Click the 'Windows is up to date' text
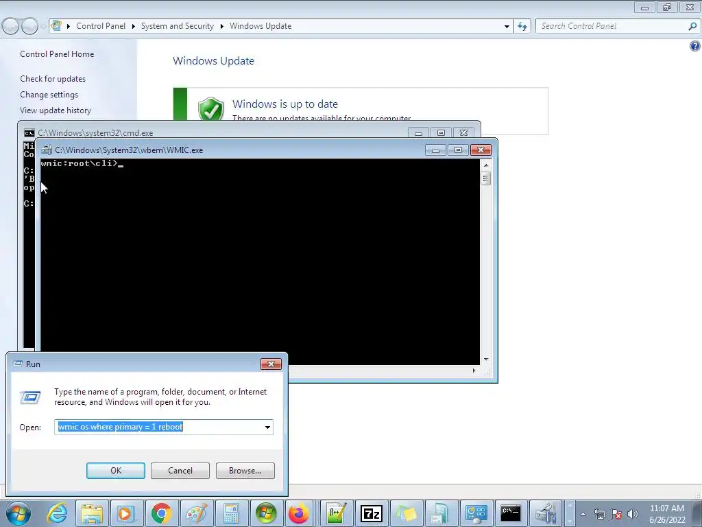Viewport: 702px width, 527px height. (285, 104)
